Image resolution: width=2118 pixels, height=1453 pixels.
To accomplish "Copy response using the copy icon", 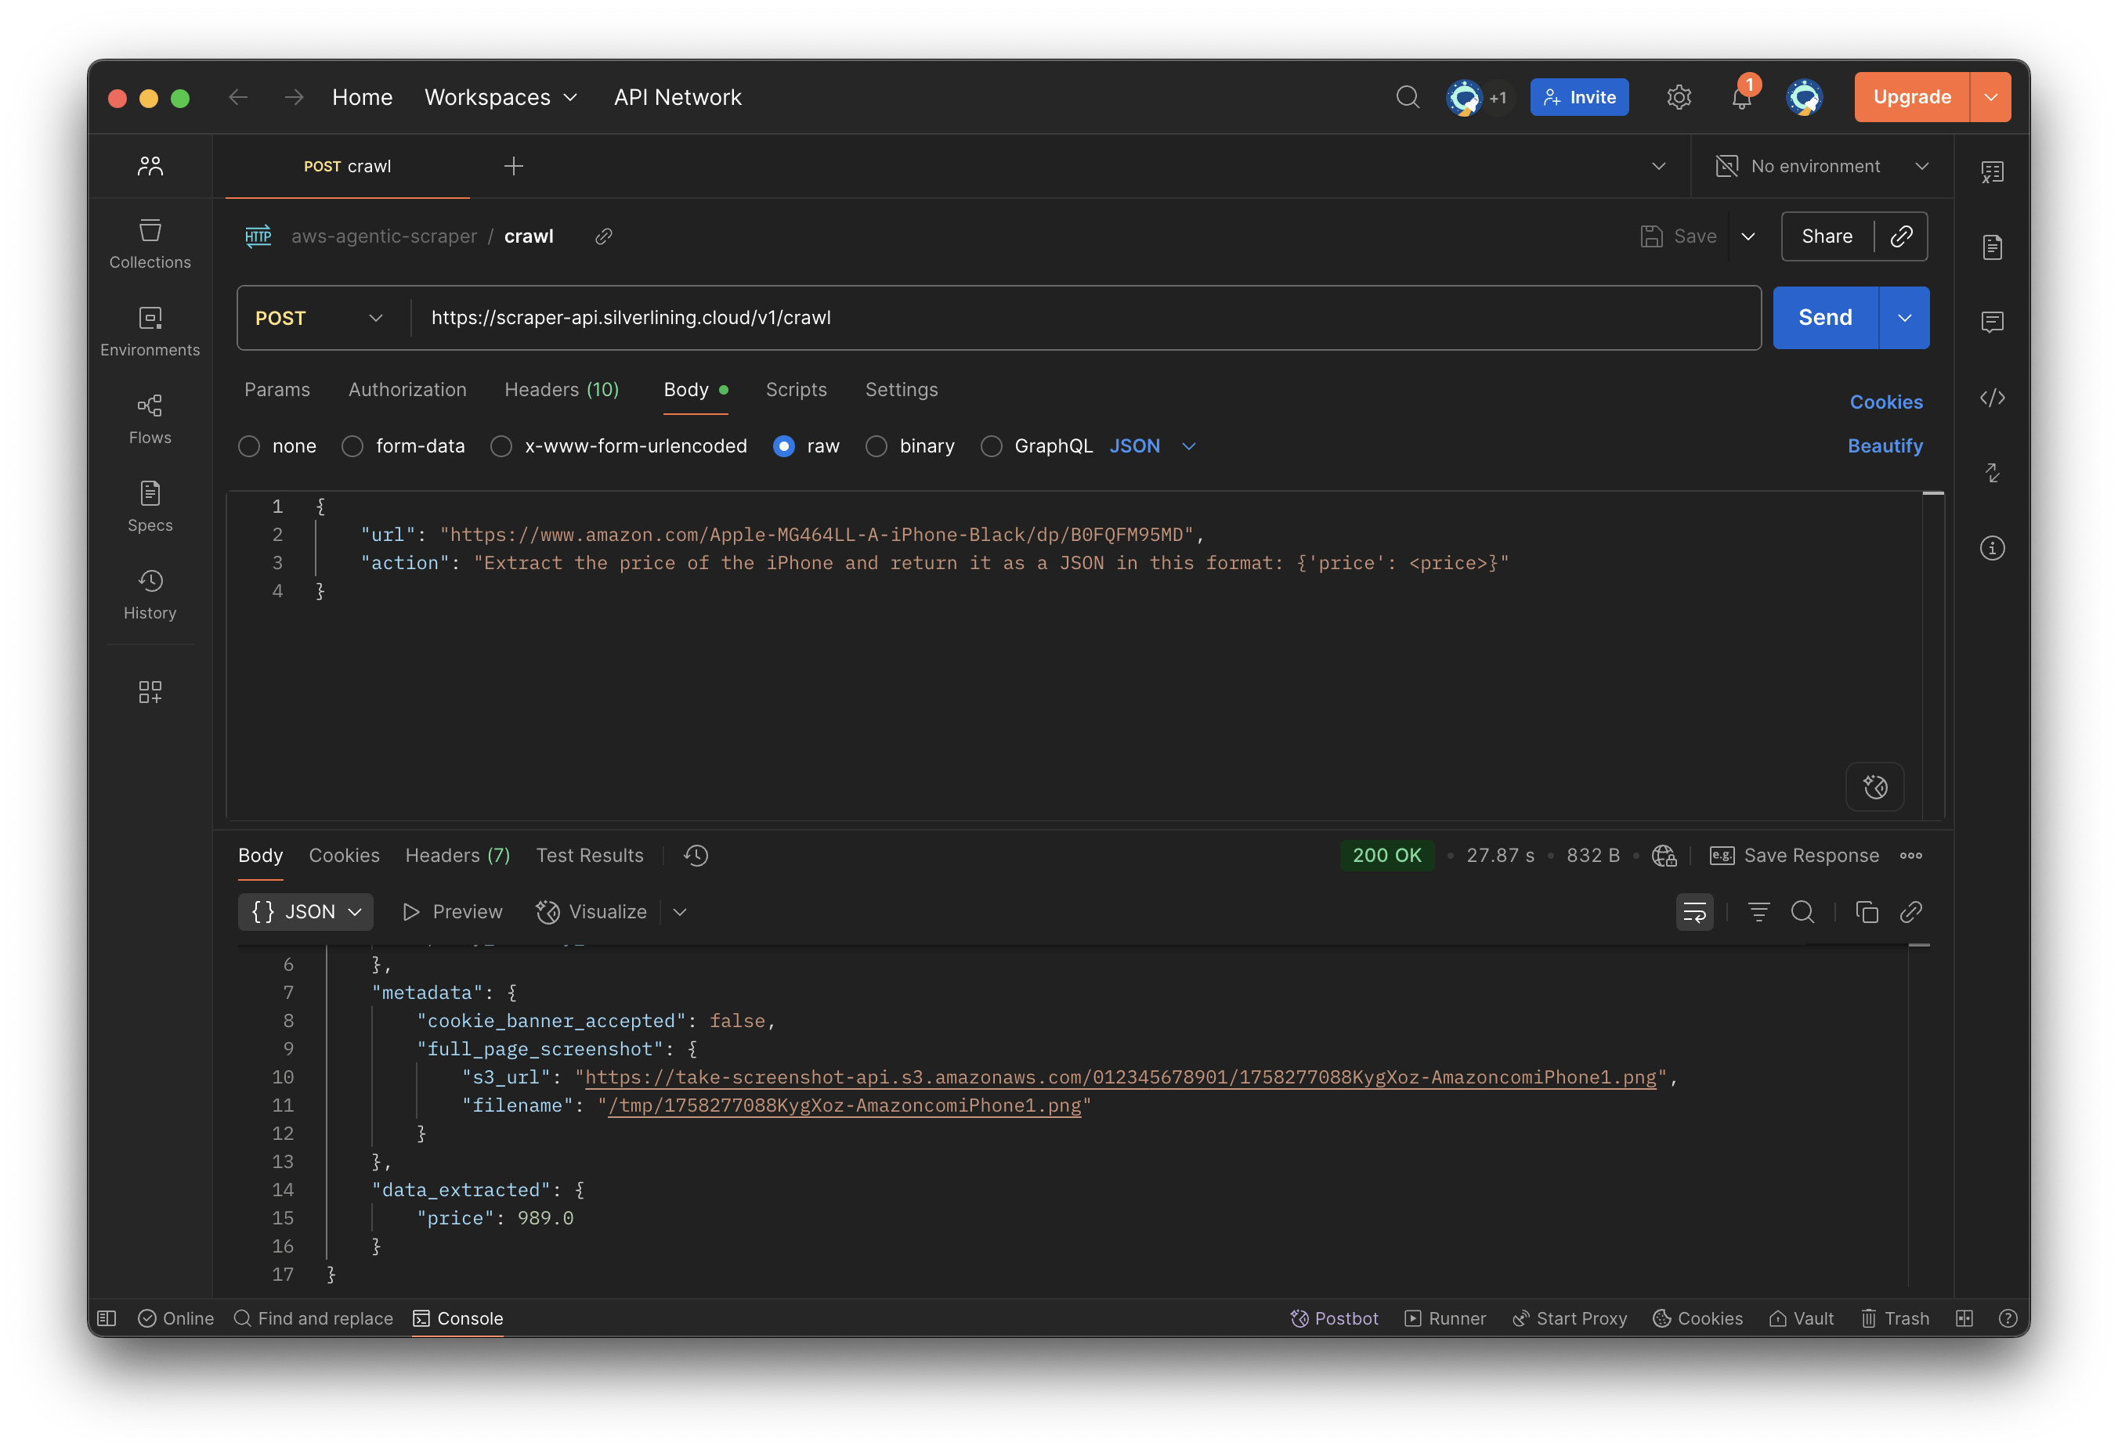I will [1867, 912].
